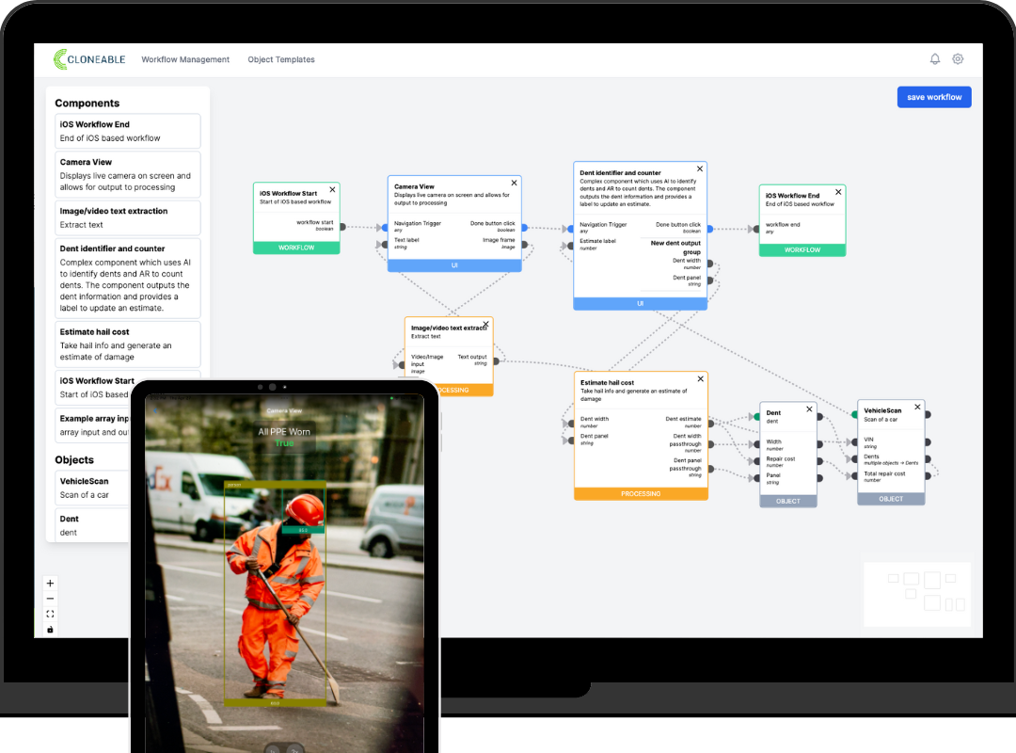Close the VehicleScan object node
This screenshot has width=1016, height=753.
point(918,409)
